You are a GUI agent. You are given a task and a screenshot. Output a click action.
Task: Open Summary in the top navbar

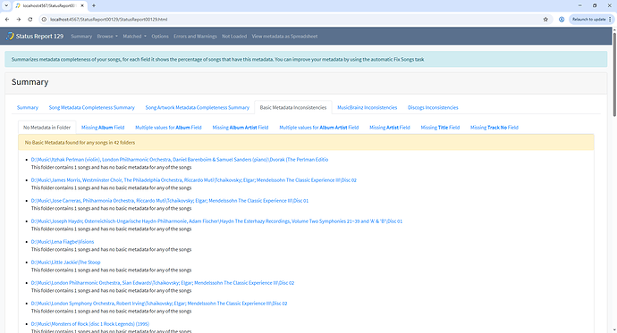click(x=81, y=36)
